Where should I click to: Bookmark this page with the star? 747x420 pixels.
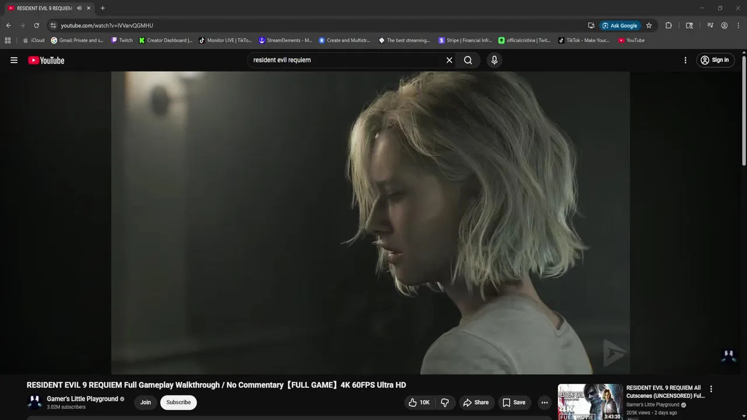tap(649, 26)
